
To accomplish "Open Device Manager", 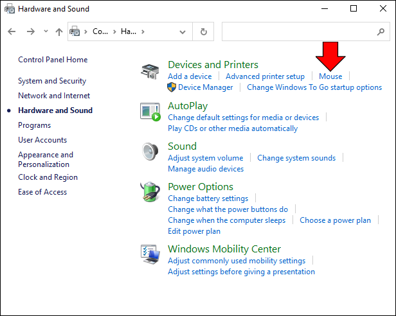I will pyautogui.click(x=205, y=87).
